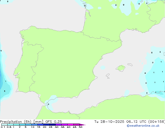
Task: Click the legend swatch between 0.1 and 0.5
Action: point(4,125)
